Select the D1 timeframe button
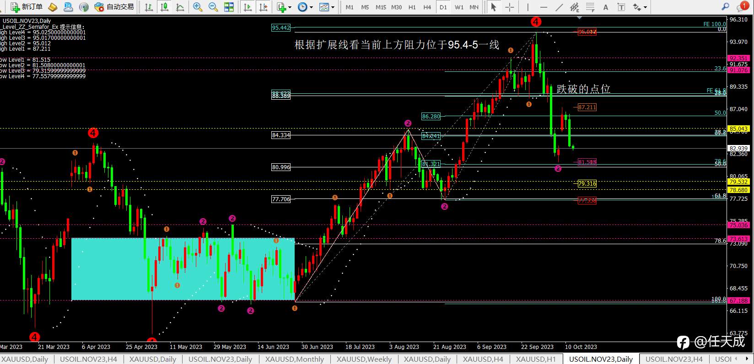This screenshot has width=754, height=364. (x=443, y=7)
